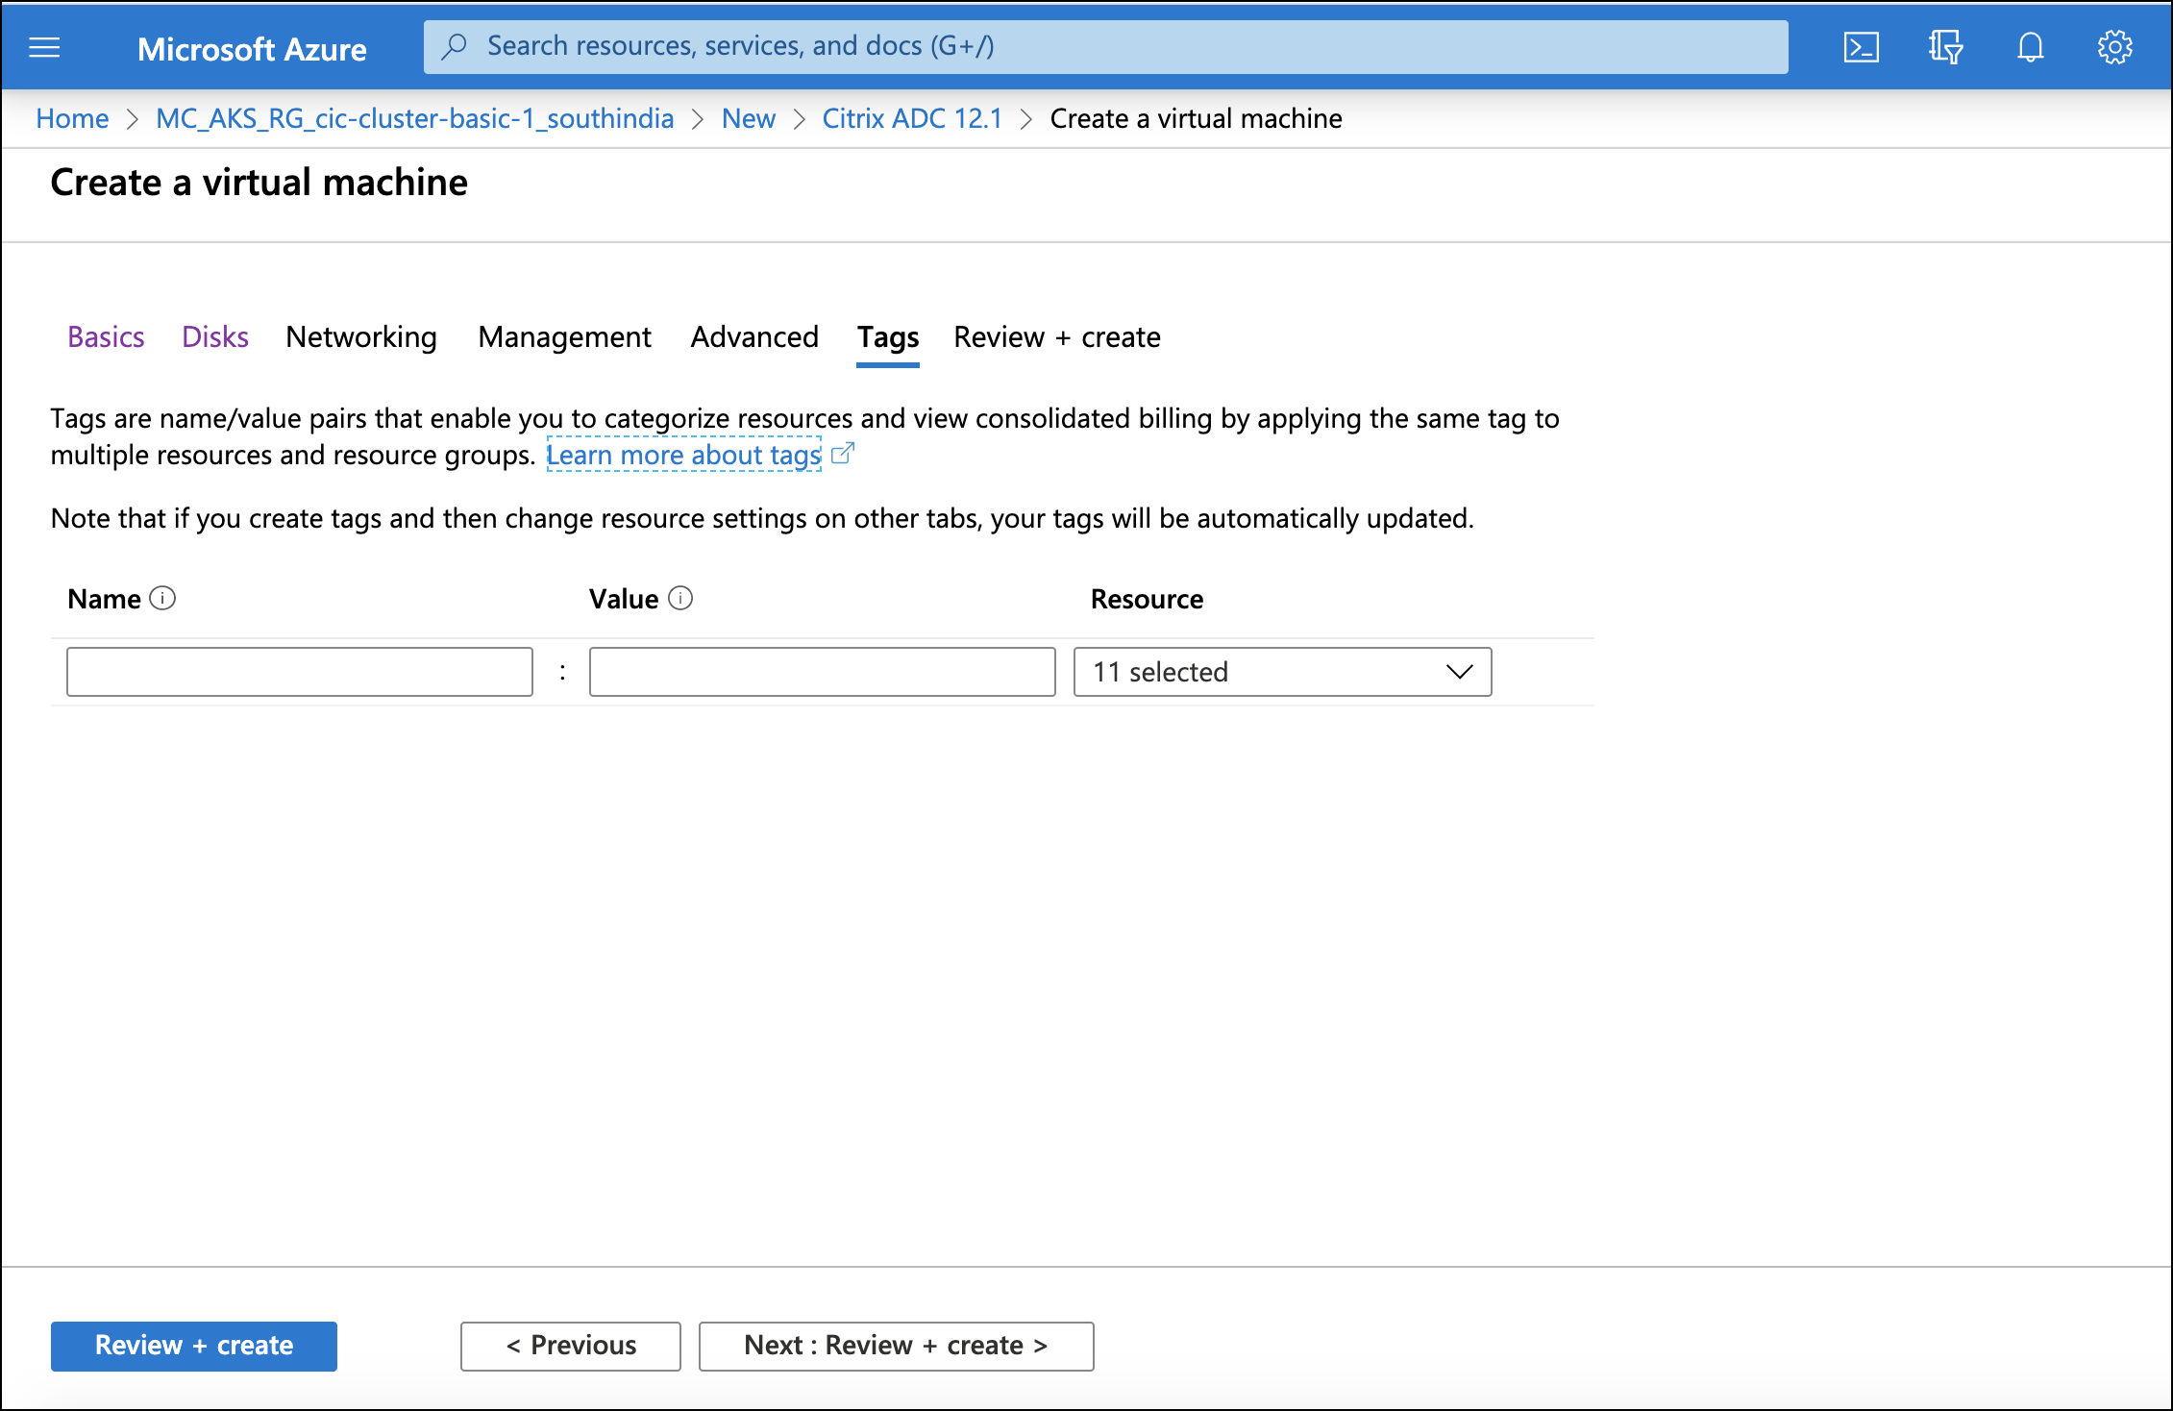Click the Management tab on the form
The height and width of the screenshot is (1411, 2173).
click(520, 335)
